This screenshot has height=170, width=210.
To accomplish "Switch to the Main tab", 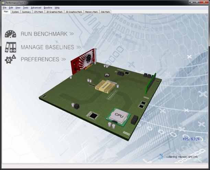I will (x=6, y=12).
